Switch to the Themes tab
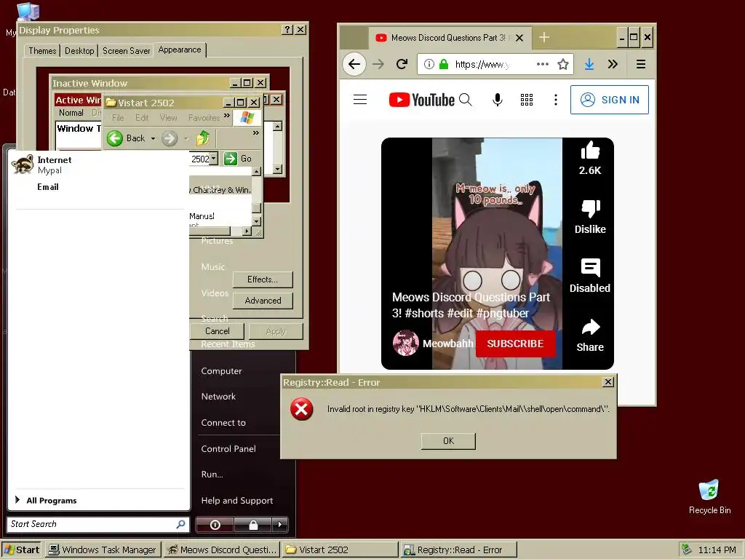Image resolution: width=745 pixels, height=559 pixels. pos(42,50)
